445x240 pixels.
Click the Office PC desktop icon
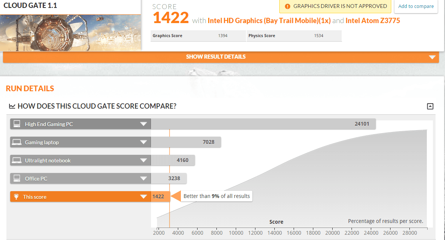pyautogui.click(x=17, y=178)
